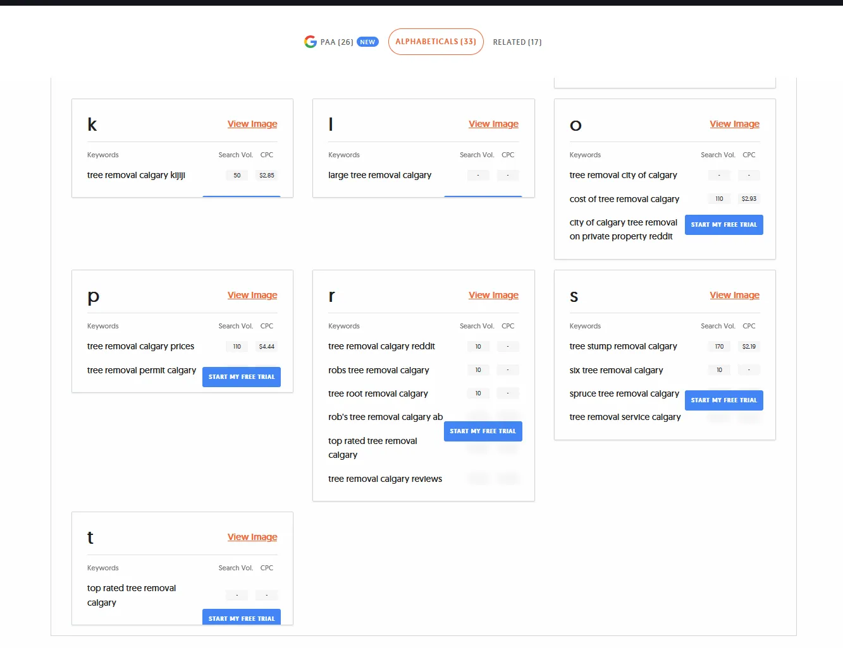Click Start My Free Trial in r card
The width and height of the screenshot is (843, 648).
pos(483,431)
